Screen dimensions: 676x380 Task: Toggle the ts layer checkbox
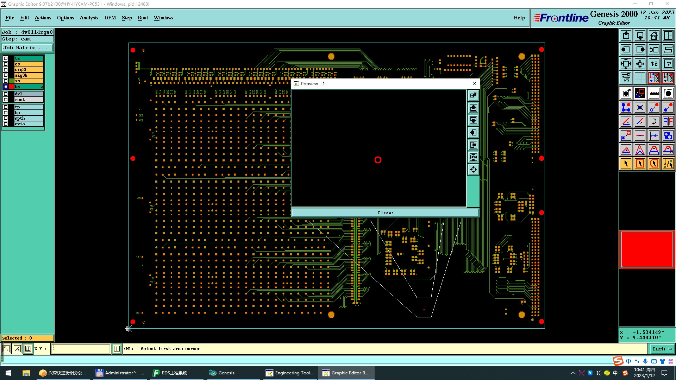click(x=6, y=58)
